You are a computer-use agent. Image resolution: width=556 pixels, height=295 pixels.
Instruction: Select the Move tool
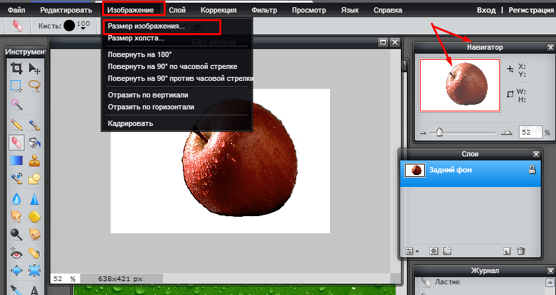pyautogui.click(x=34, y=68)
